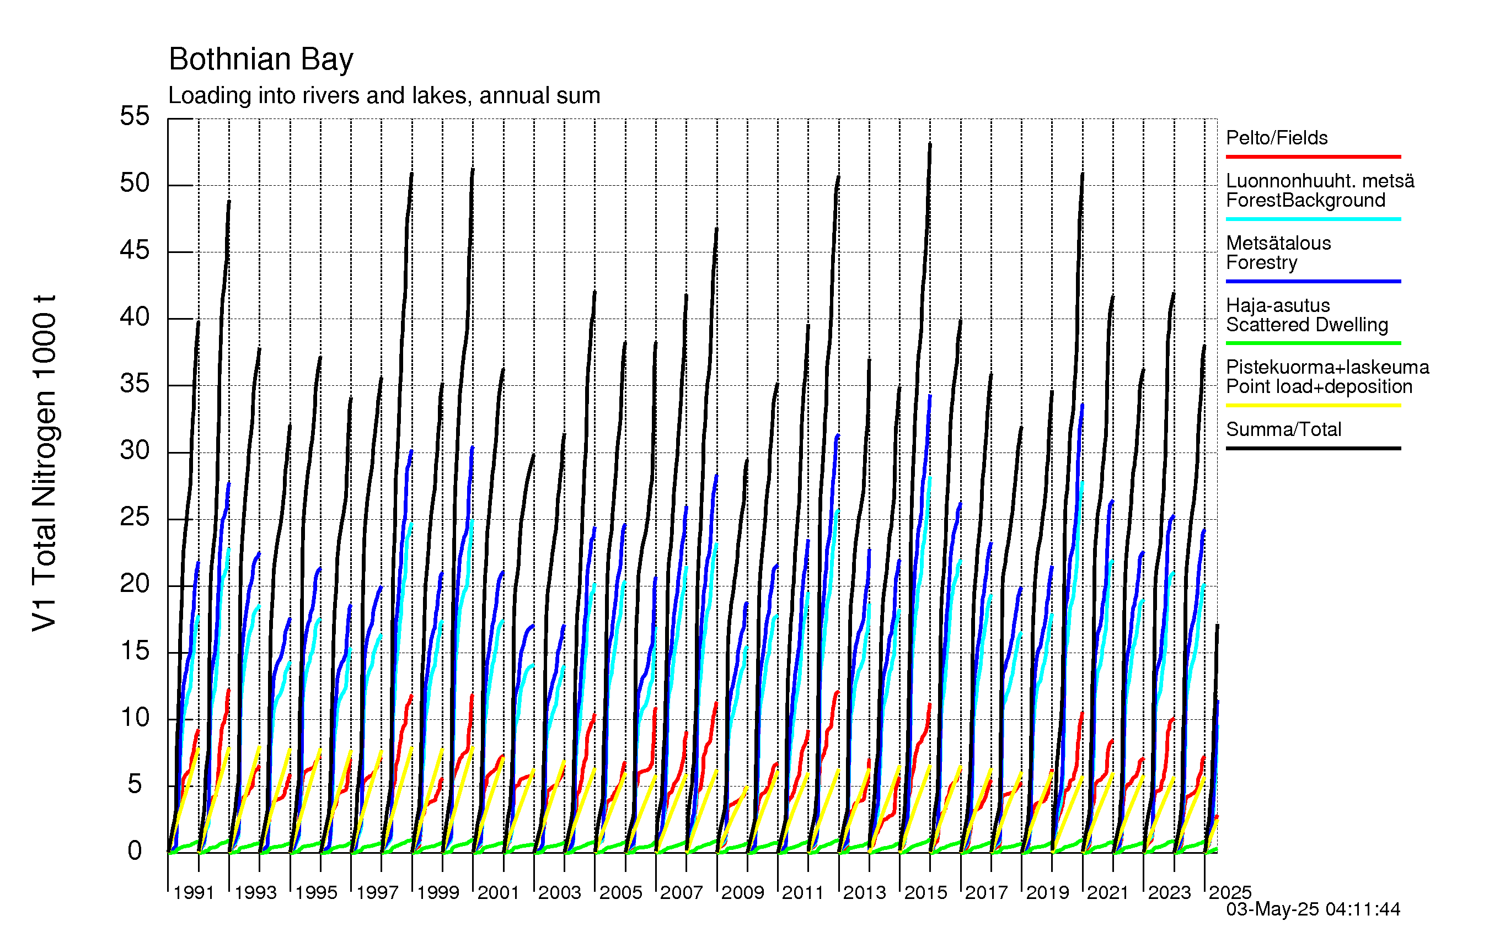
Task: Select the 'Summa/Total' legend label
Action: (1284, 429)
